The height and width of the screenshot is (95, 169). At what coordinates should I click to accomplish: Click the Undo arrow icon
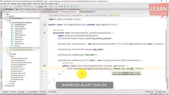click(10, 6)
